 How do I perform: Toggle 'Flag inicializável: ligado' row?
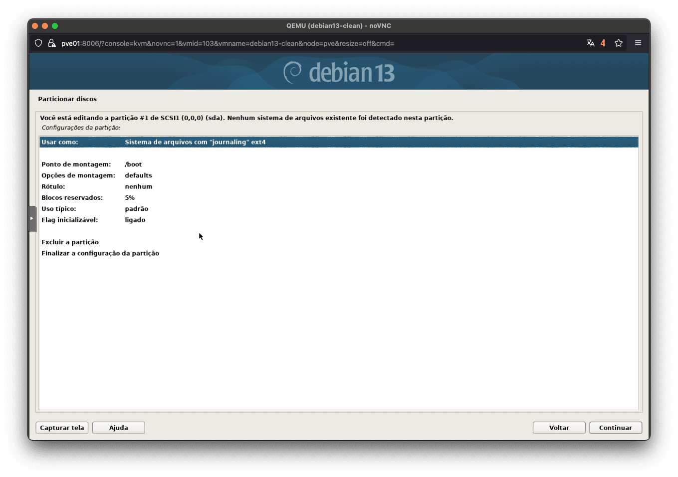pos(339,220)
